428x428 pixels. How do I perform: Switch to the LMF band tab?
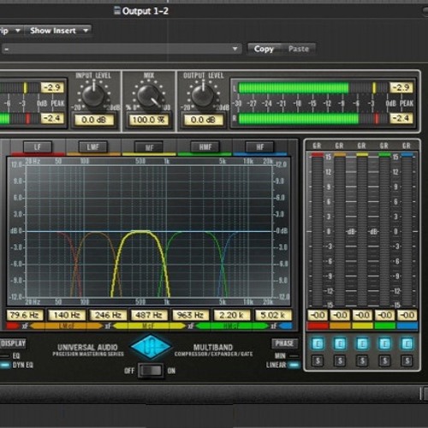(x=93, y=147)
